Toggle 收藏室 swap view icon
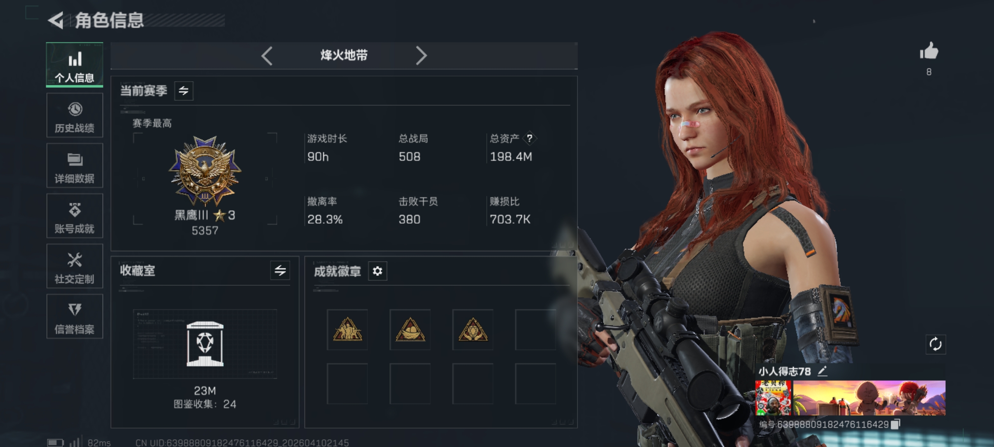Screen dimensions: 994x447 pos(280,271)
